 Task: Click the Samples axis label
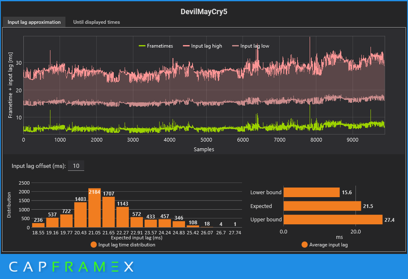click(x=204, y=150)
